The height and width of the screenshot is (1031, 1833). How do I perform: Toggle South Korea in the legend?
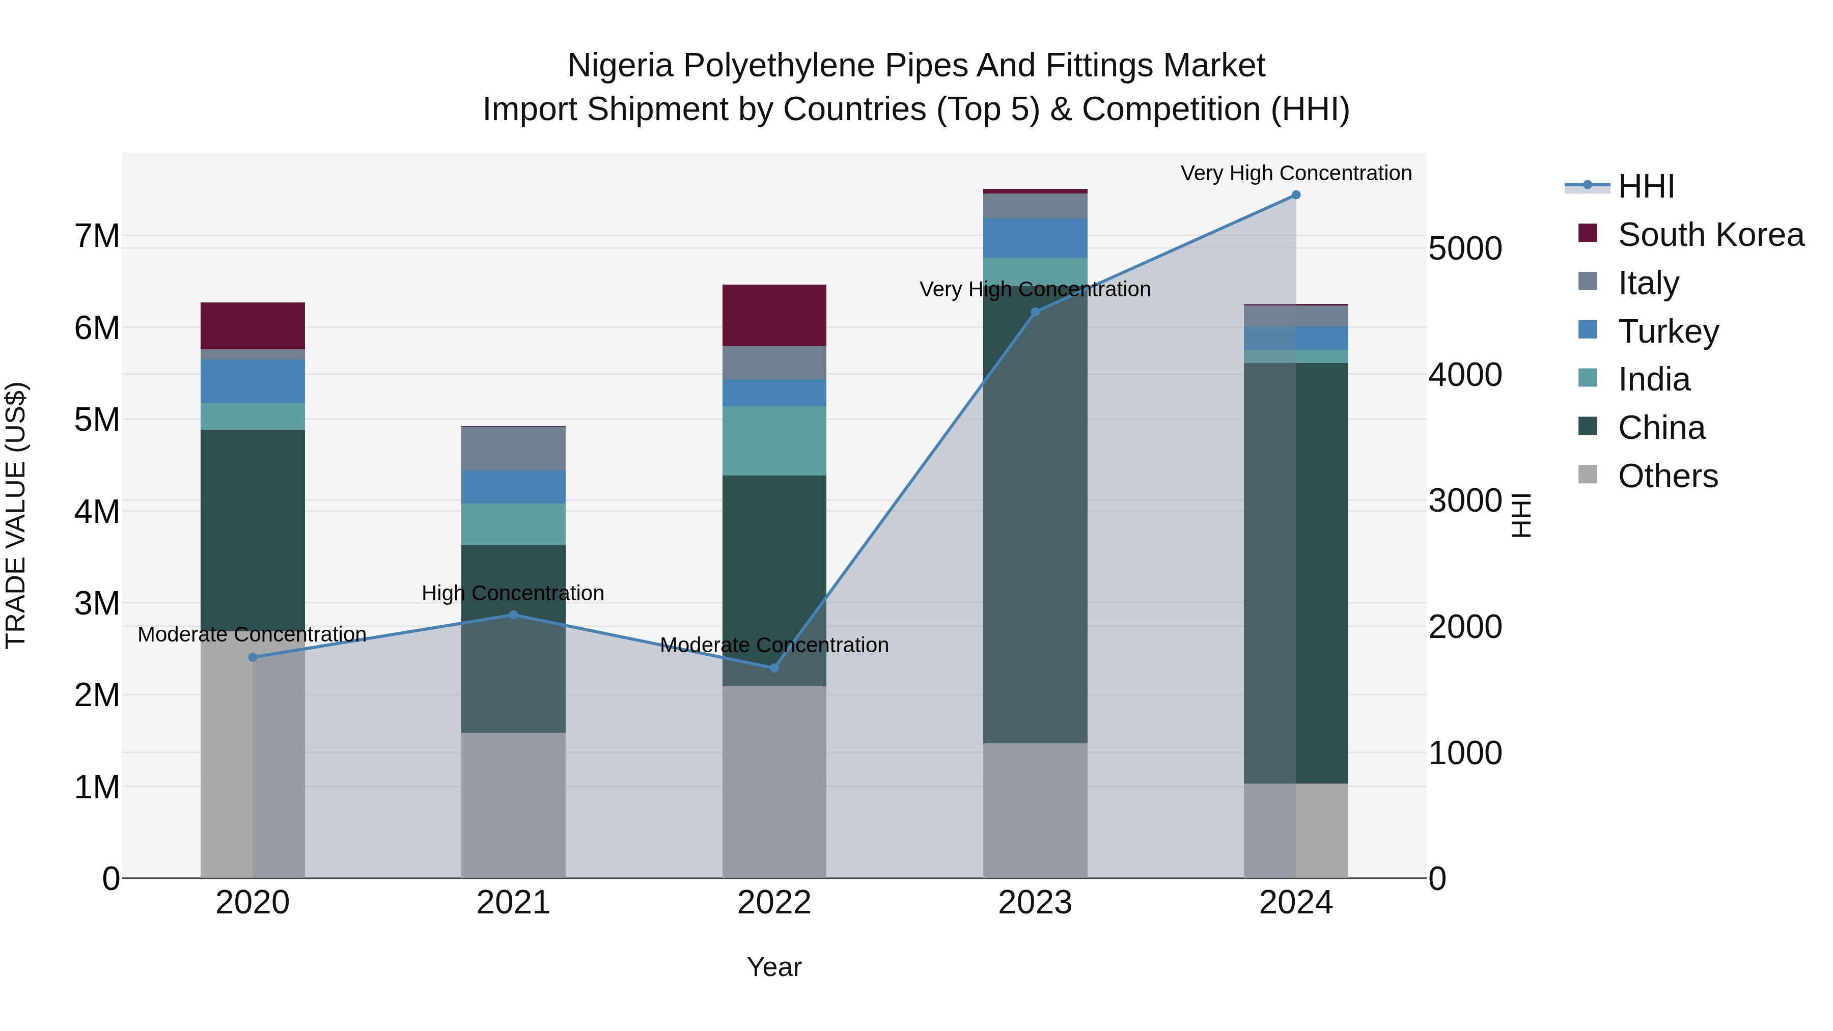(1690, 235)
